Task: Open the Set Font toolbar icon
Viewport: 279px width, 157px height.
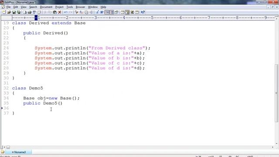Action: click(x=97, y=12)
